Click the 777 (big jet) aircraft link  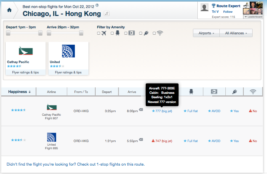pos(162,111)
